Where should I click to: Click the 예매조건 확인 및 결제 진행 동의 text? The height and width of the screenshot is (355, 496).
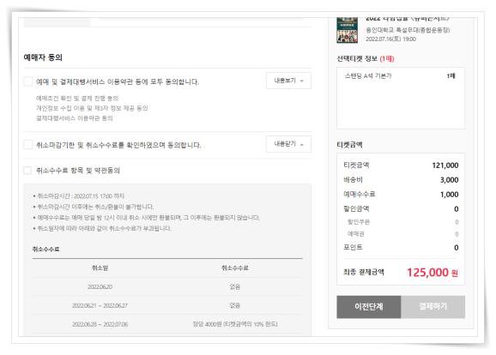tap(77, 99)
